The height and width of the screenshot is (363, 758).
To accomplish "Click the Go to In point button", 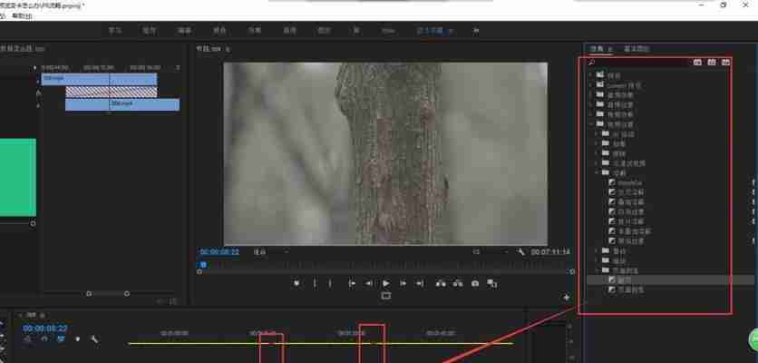I will (352, 283).
